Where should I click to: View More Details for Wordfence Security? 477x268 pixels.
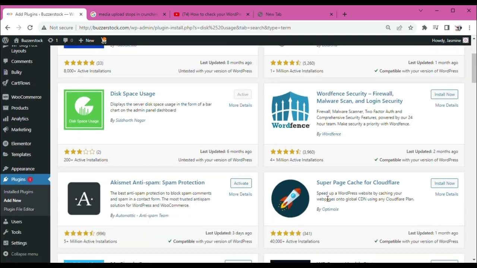tap(447, 105)
